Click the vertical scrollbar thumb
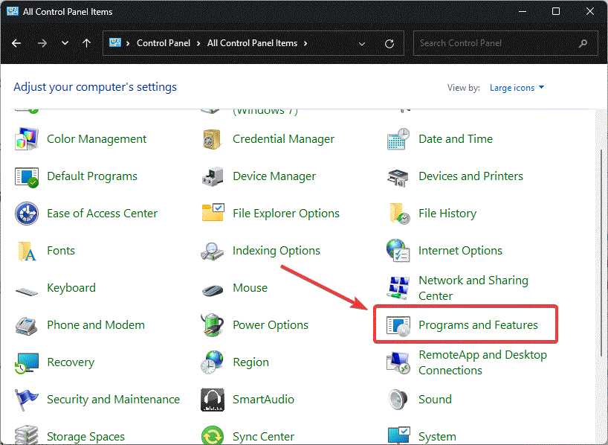Image resolution: width=608 pixels, height=445 pixels. click(x=602, y=252)
